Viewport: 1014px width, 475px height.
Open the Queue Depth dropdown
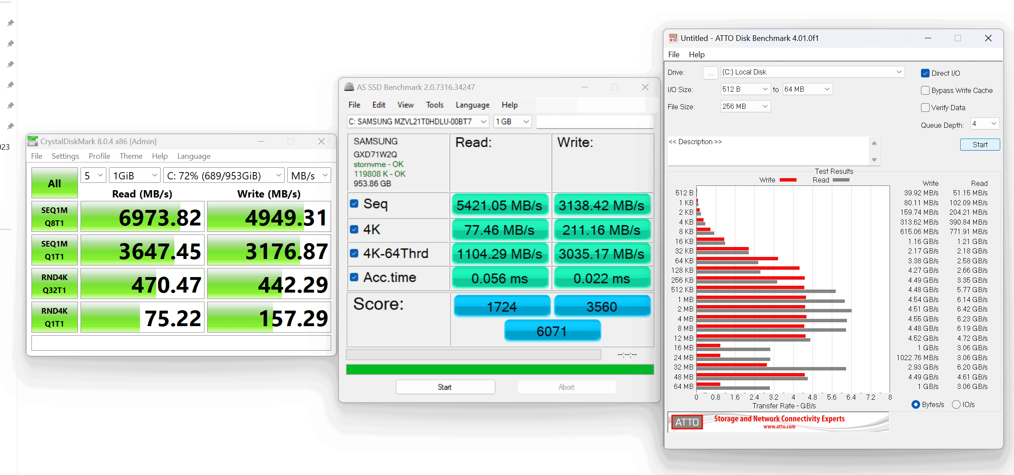pyautogui.click(x=984, y=124)
